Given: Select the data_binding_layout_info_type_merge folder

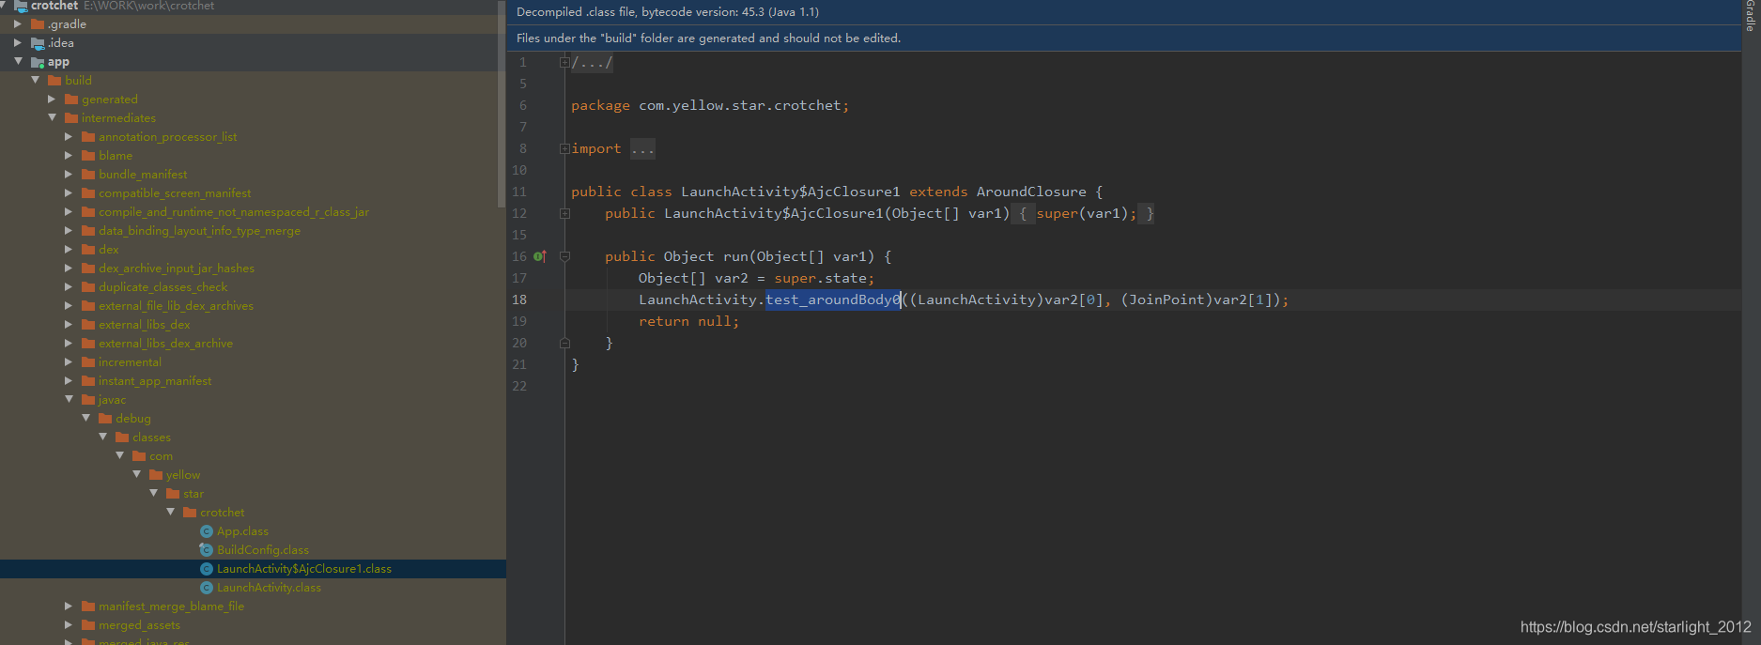Looking at the screenshot, I should 199,231.
